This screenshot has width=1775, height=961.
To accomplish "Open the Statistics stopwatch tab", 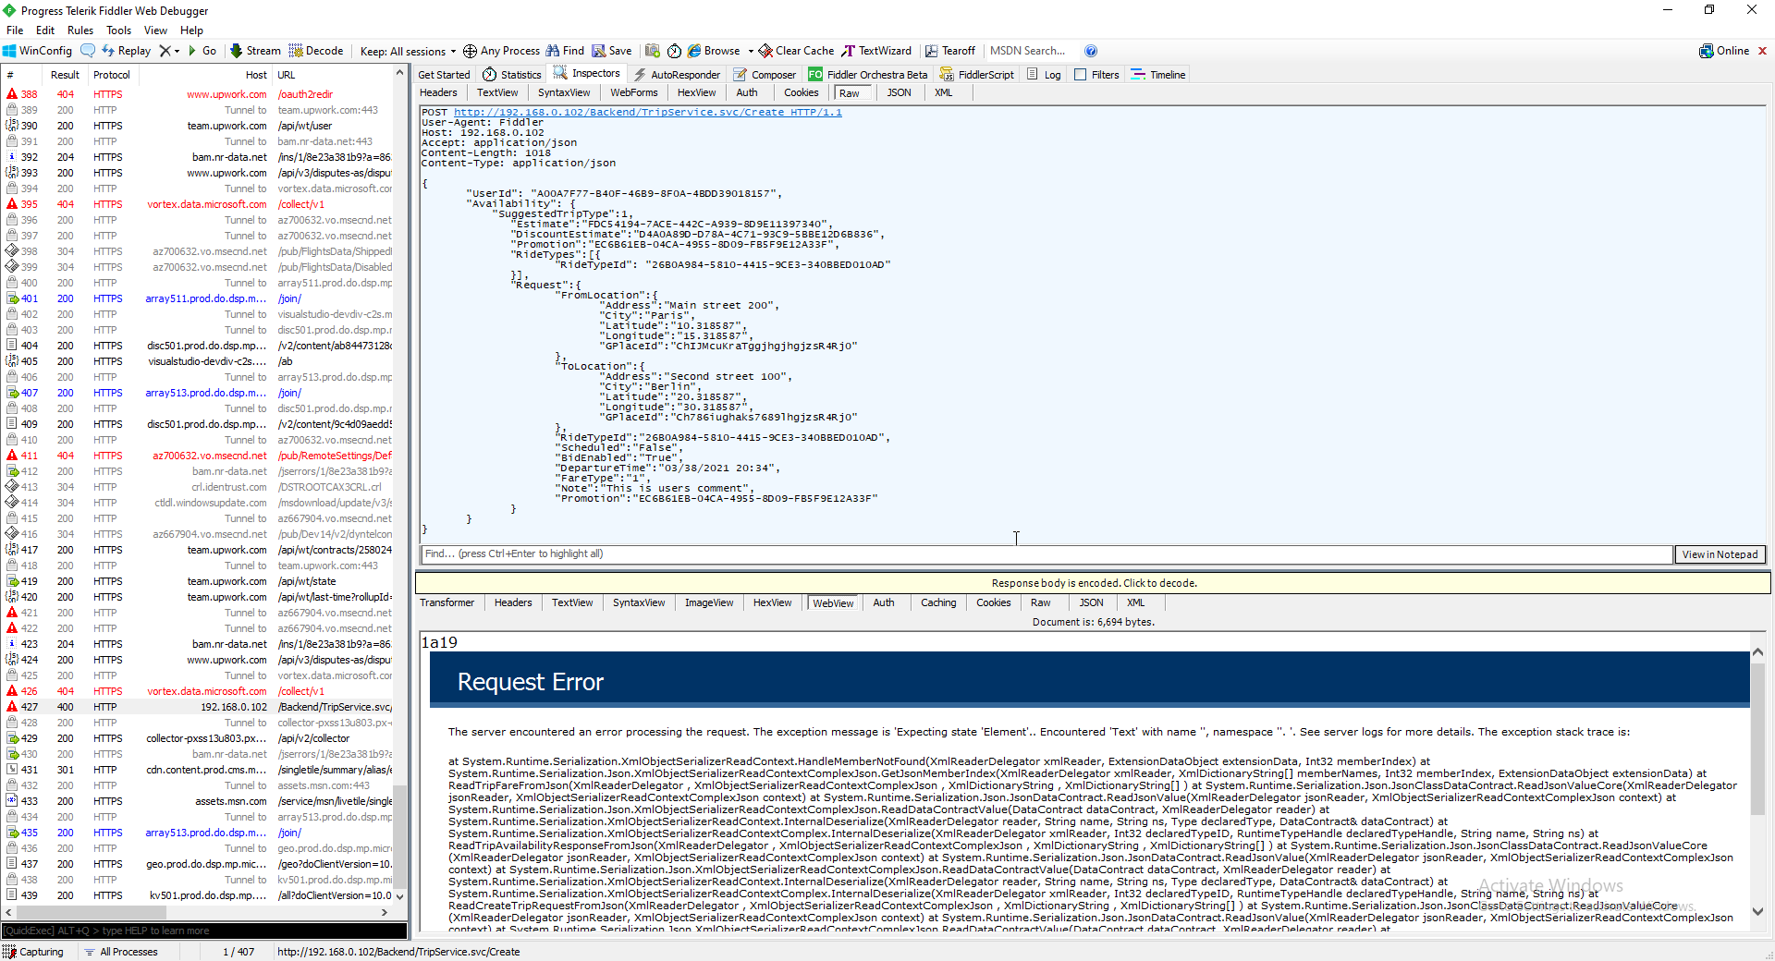I will tap(512, 75).
